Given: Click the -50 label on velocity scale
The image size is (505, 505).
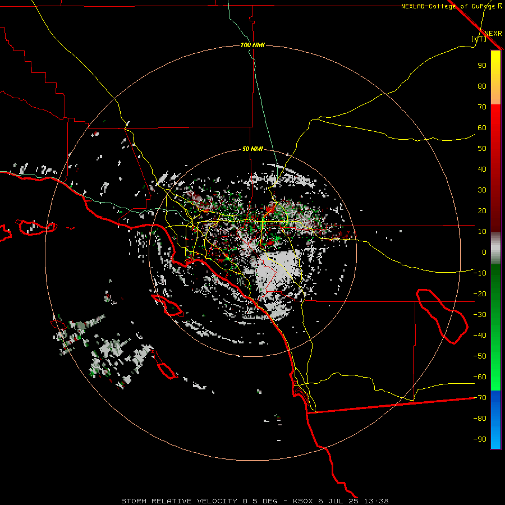Looking at the screenshot, I should (x=480, y=356).
